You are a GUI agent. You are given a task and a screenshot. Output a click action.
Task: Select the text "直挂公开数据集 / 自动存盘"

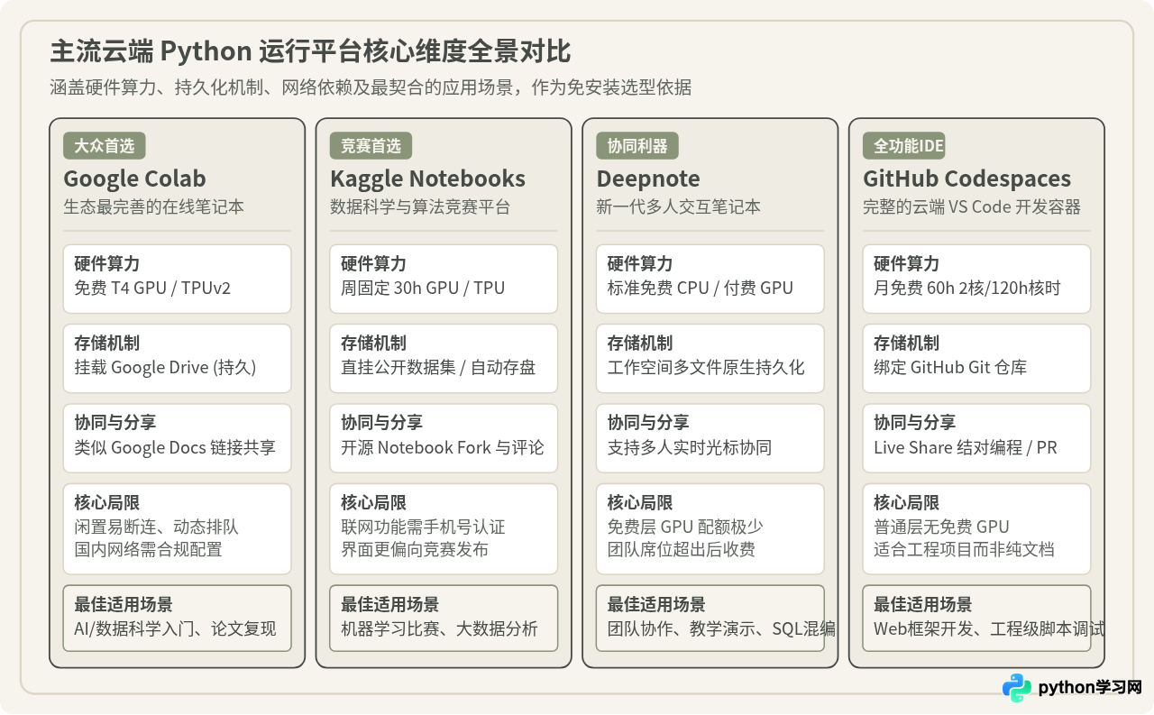438,368
